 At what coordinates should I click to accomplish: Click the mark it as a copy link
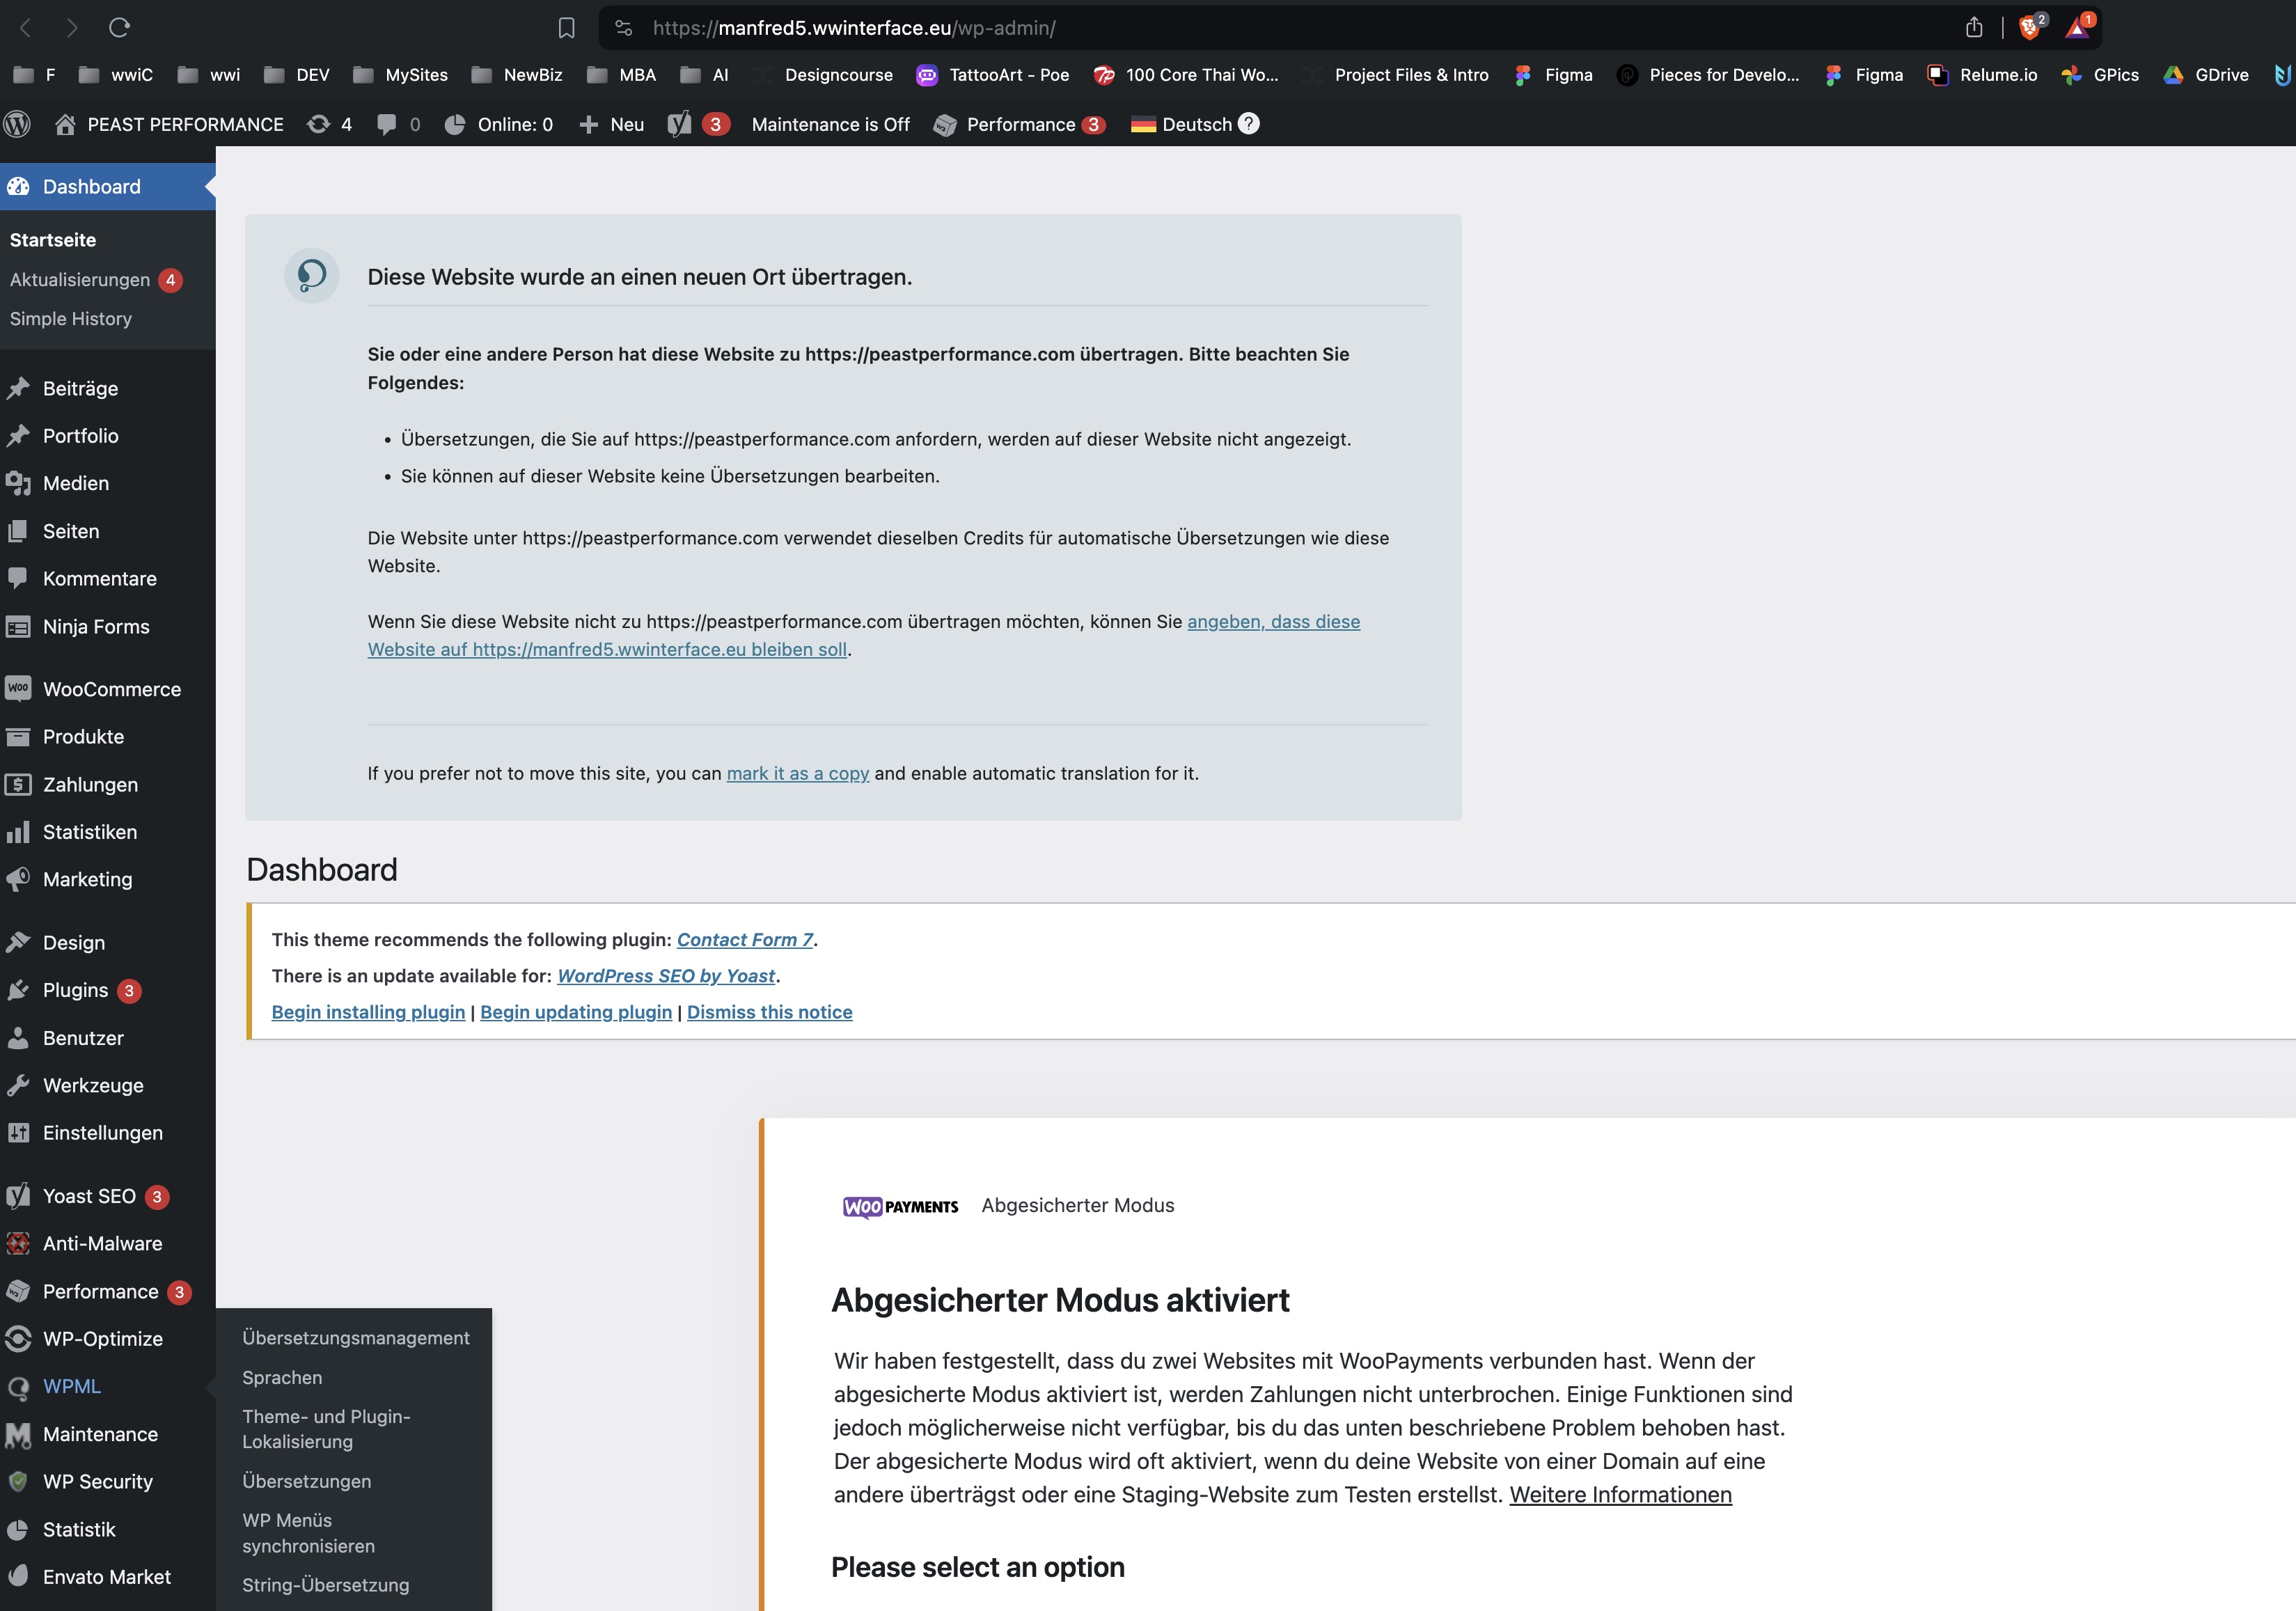tap(797, 773)
